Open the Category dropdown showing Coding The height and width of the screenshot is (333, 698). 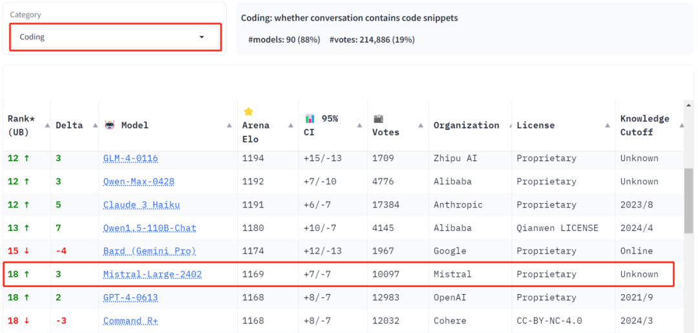tap(115, 37)
